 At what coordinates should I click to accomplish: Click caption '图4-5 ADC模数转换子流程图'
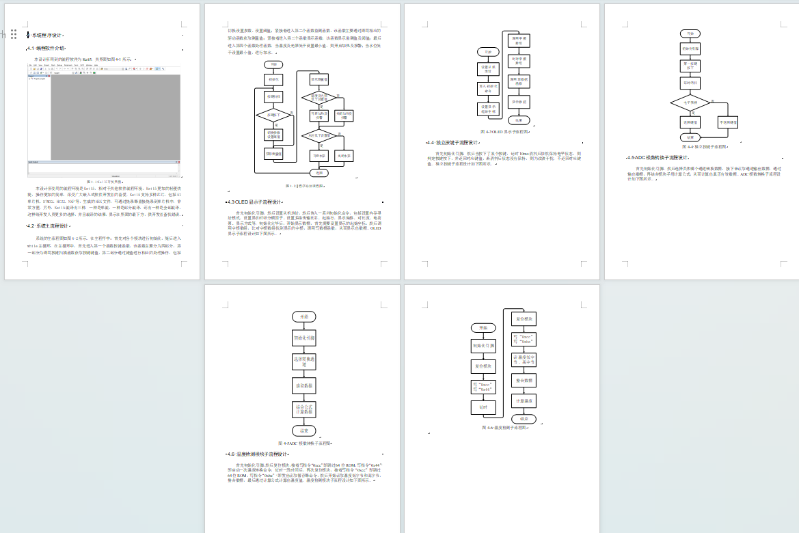pyautogui.click(x=305, y=443)
